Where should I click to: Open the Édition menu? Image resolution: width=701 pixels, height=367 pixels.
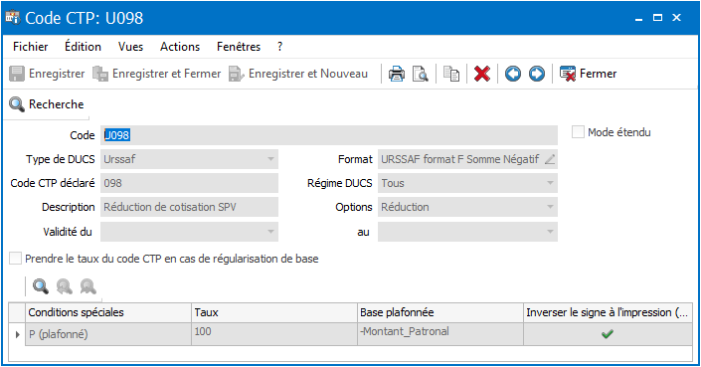[x=83, y=47]
